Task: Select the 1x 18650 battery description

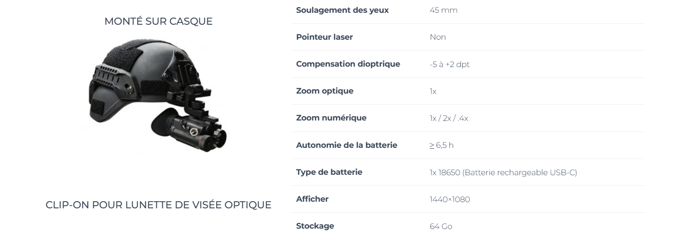Action: 503,173
